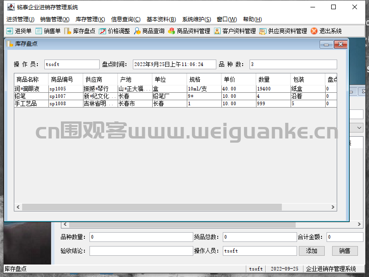Click the inventory table scroll right arrow

click(x=333, y=207)
